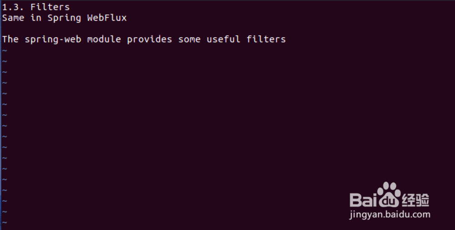Screen dimensions: 455x230
Task: Click the jingyan.baidu.com watermark link
Action: click(x=389, y=214)
